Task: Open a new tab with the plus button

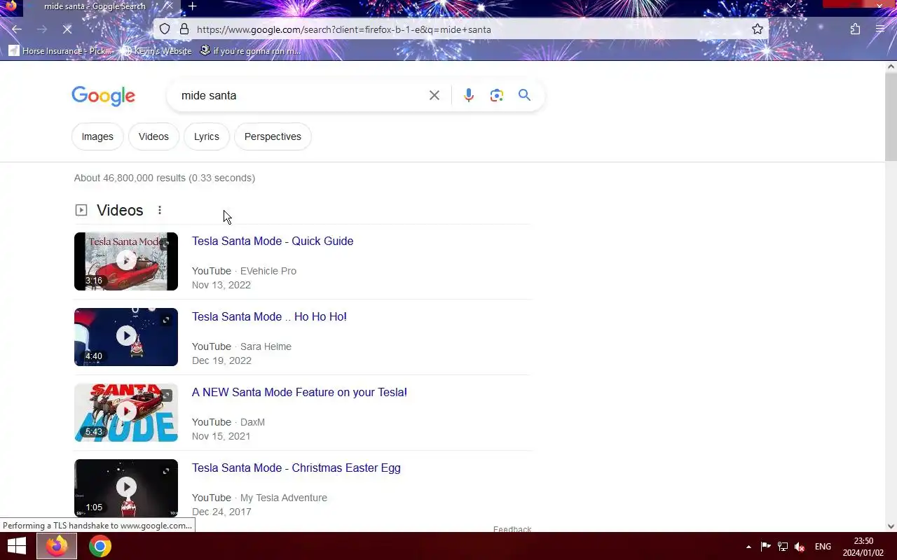Action: [192, 6]
